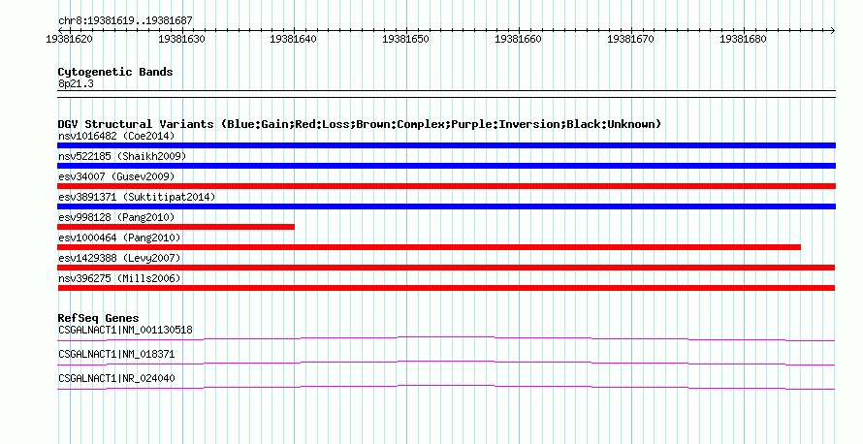This screenshot has height=444, width=863.
Task: Open variant label esv34007 (Gusev2009)
Action: 116,176
